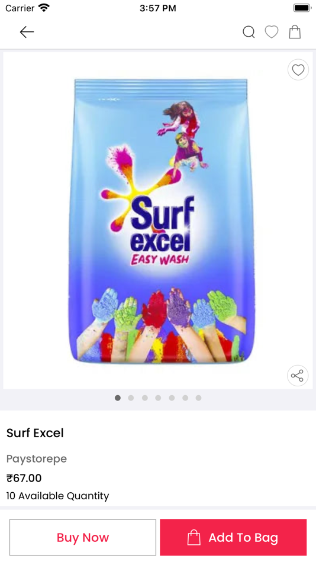
Task: Select the second image pagination dot
Action: click(x=131, y=398)
